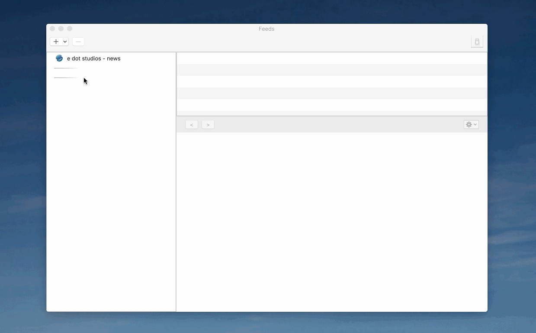Close the Feeds window

click(52, 29)
